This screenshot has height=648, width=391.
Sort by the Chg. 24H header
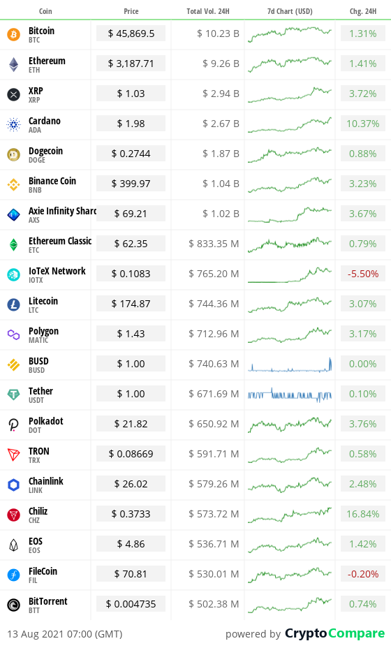point(363,11)
